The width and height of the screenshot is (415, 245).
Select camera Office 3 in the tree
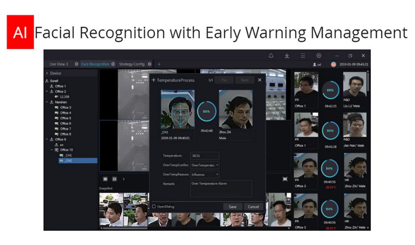65,108
